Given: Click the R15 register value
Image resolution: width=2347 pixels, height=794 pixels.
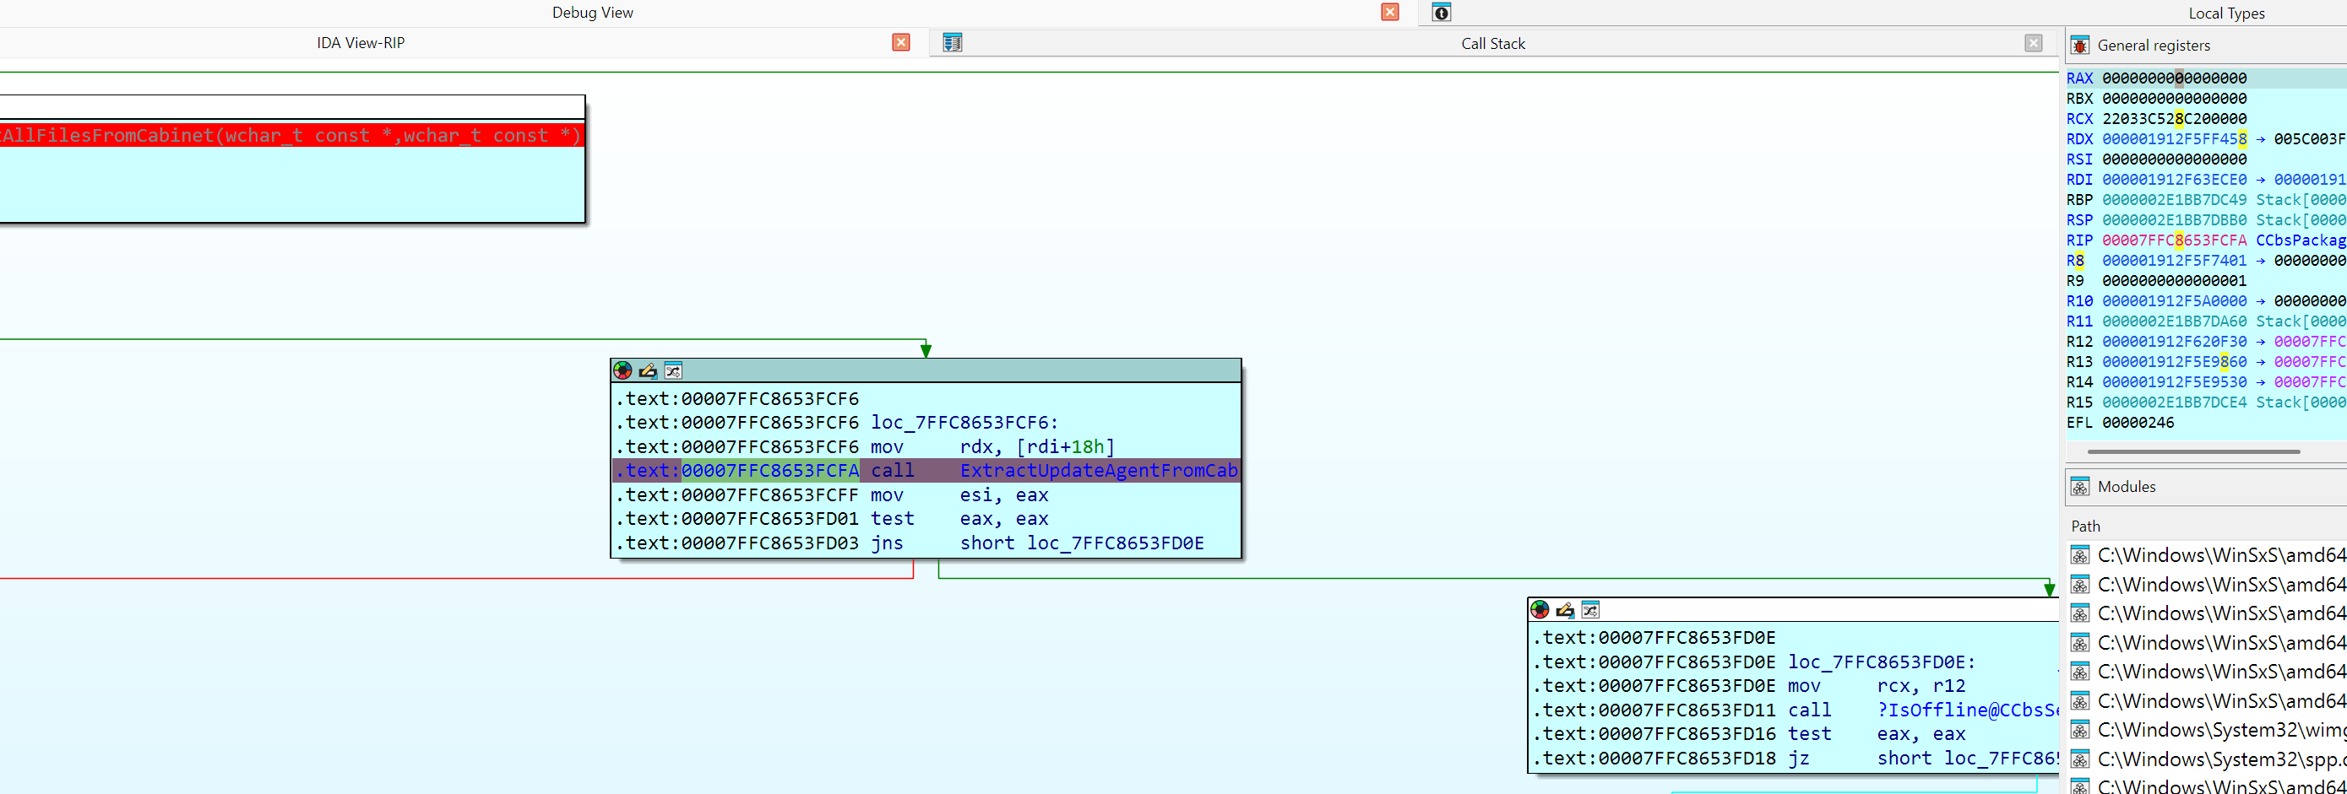Looking at the screenshot, I should pyautogui.click(x=2174, y=402).
